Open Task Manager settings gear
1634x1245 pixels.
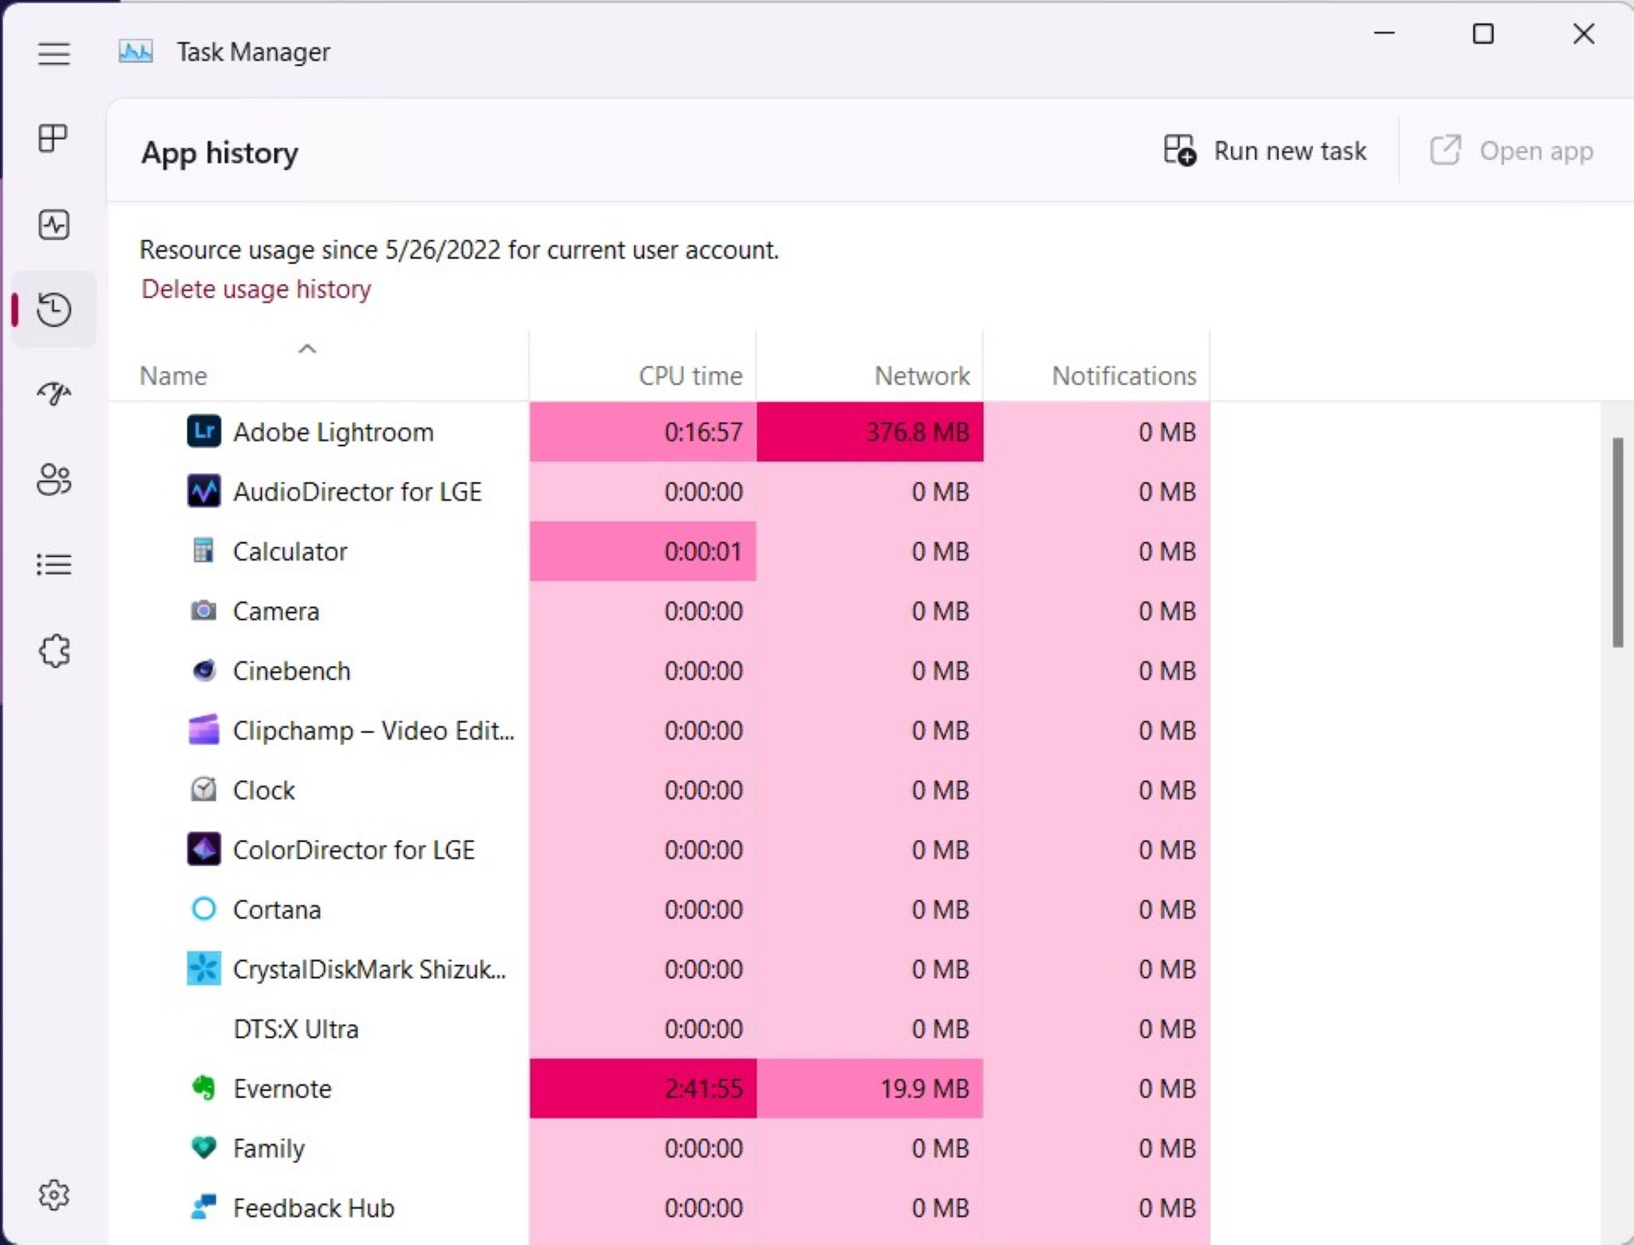53,1194
